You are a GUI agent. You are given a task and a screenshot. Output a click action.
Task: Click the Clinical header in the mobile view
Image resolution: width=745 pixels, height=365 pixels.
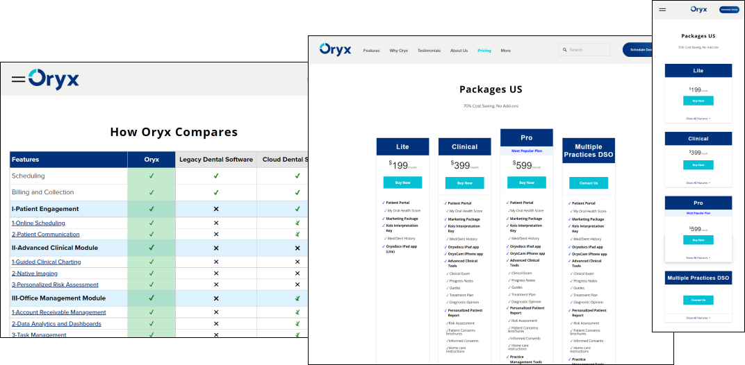point(698,139)
